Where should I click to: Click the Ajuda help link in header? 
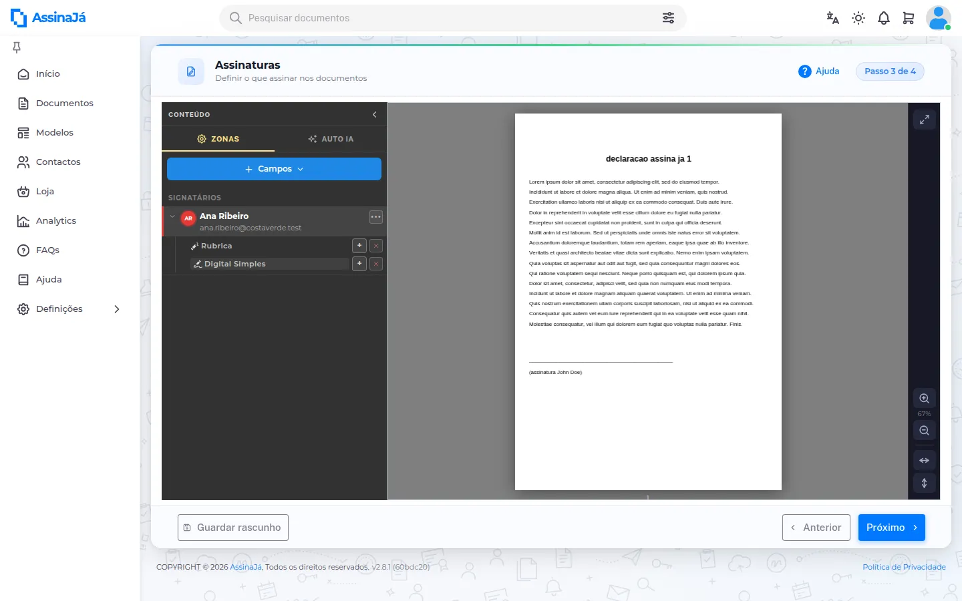point(819,71)
